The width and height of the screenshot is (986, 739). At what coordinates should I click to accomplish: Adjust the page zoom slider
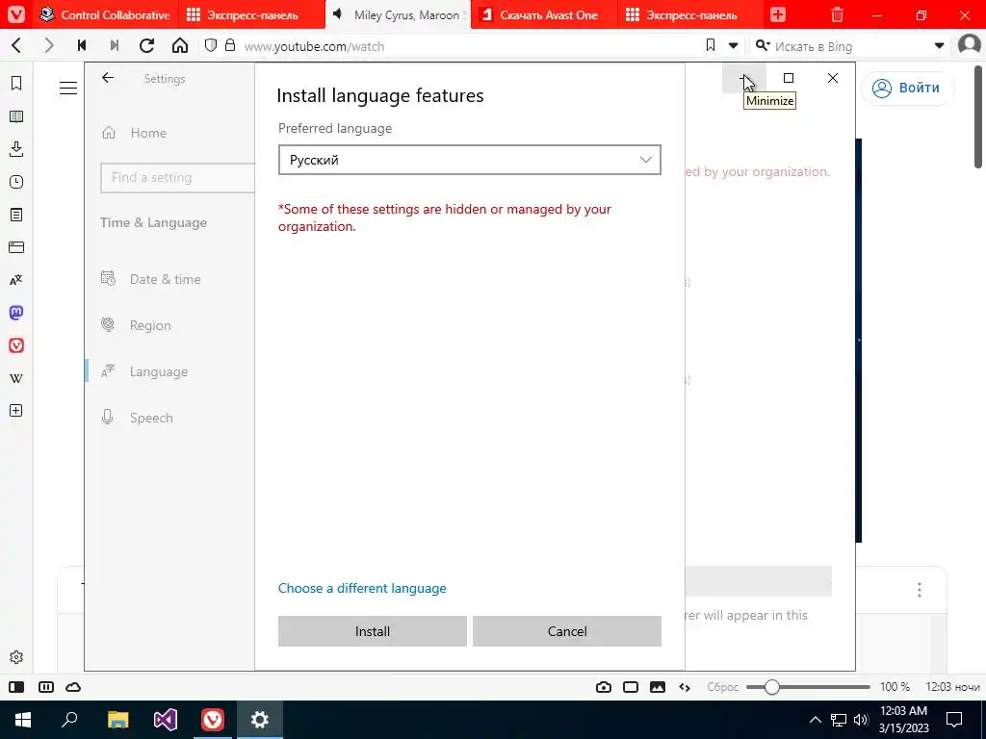coord(808,687)
